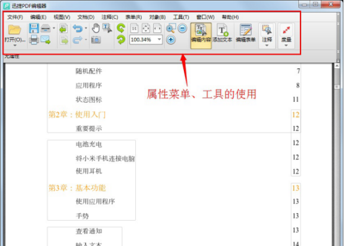Choose the 添加文本 tool
Image resolution: width=344 pixels, height=246 pixels.
click(222, 33)
